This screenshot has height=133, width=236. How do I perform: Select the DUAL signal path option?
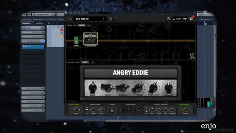click(x=89, y=25)
